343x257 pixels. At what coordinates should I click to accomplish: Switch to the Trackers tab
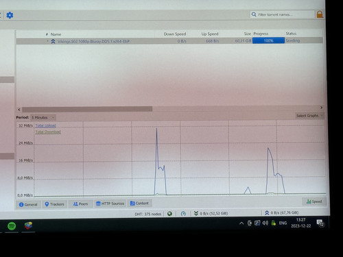point(54,204)
